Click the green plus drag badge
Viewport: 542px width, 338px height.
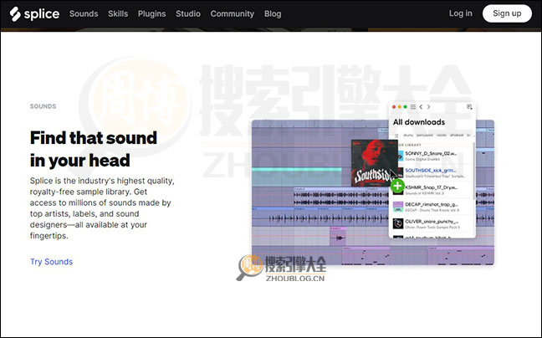coord(397,186)
